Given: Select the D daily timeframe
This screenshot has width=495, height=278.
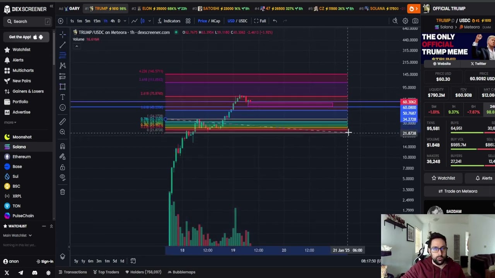Looking at the screenshot, I should pyautogui.click(x=119, y=21).
